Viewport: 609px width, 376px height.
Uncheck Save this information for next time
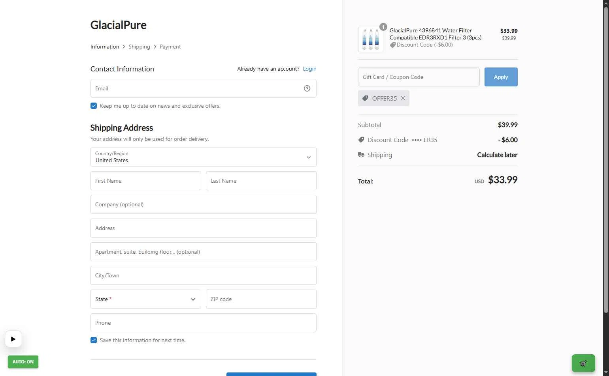94,340
